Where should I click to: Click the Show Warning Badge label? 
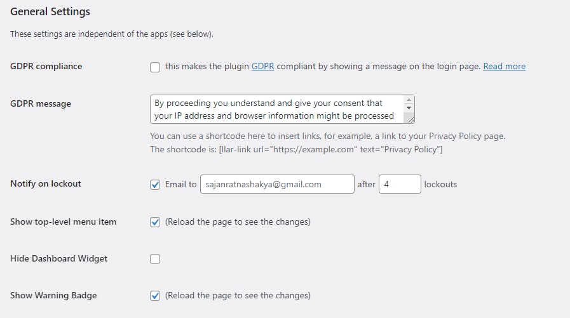pos(53,296)
